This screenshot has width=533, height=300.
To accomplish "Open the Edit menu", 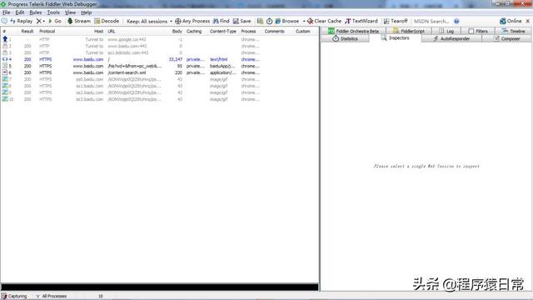I will [20, 12].
